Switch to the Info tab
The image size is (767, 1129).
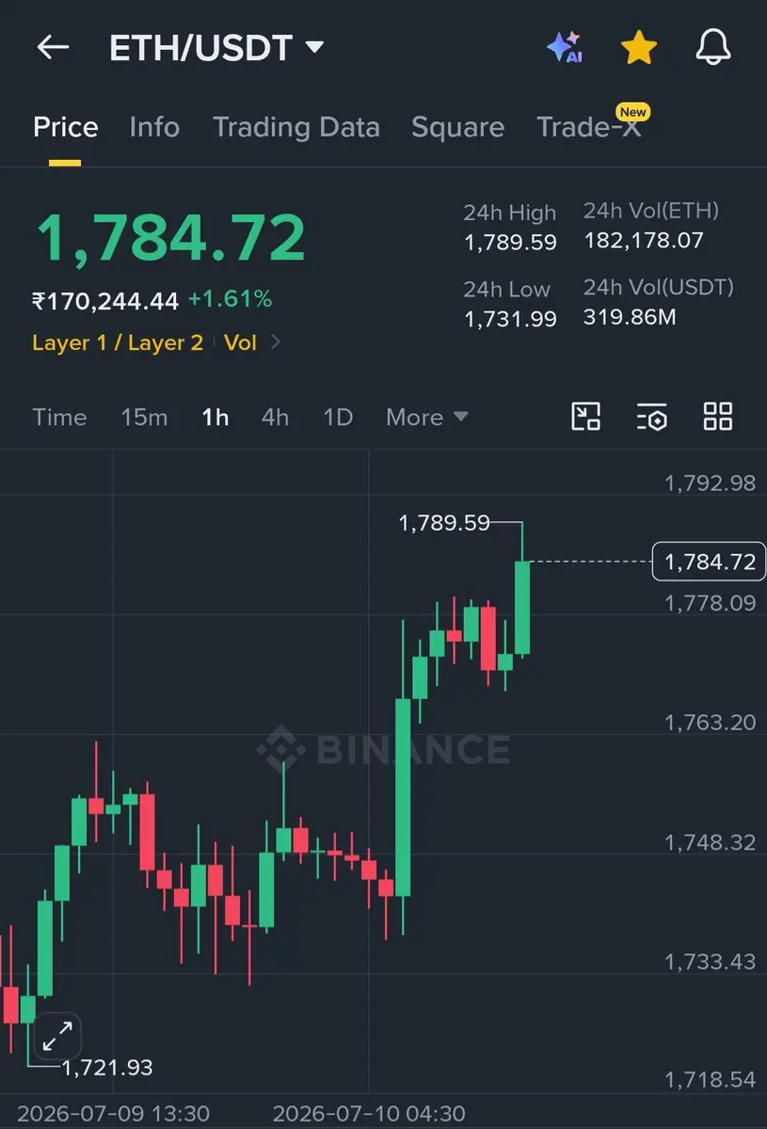coord(154,127)
